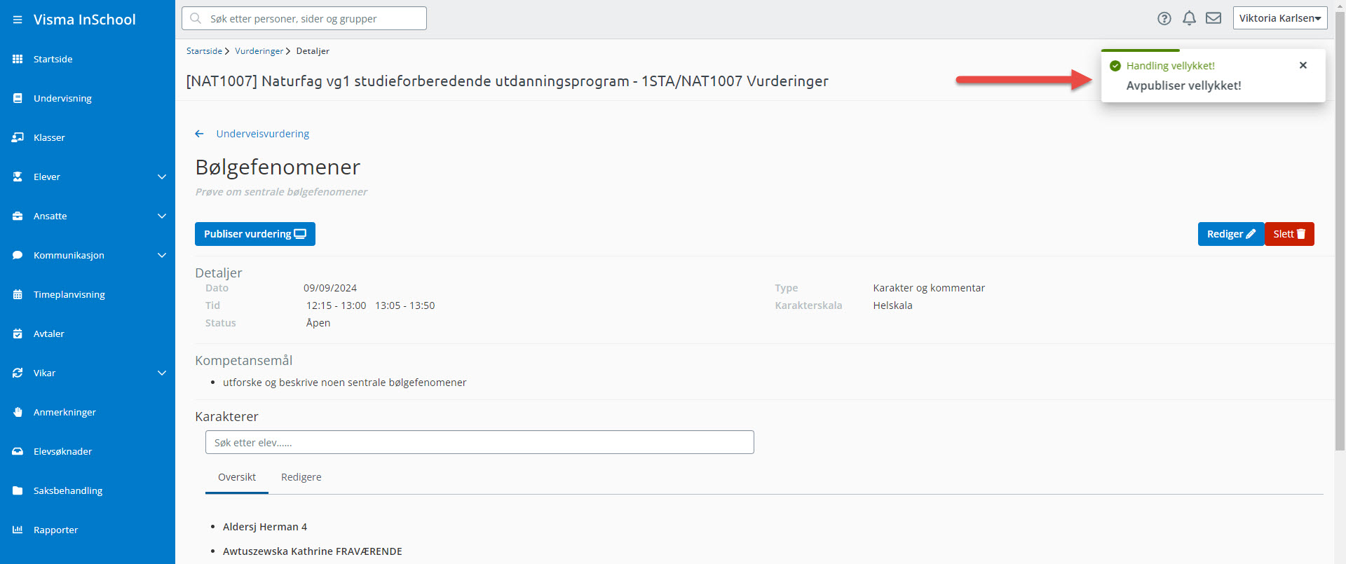The width and height of the screenshot is (1346, 564).
Task: Click the page vertical scrollbar
Action: point(1340,231)
